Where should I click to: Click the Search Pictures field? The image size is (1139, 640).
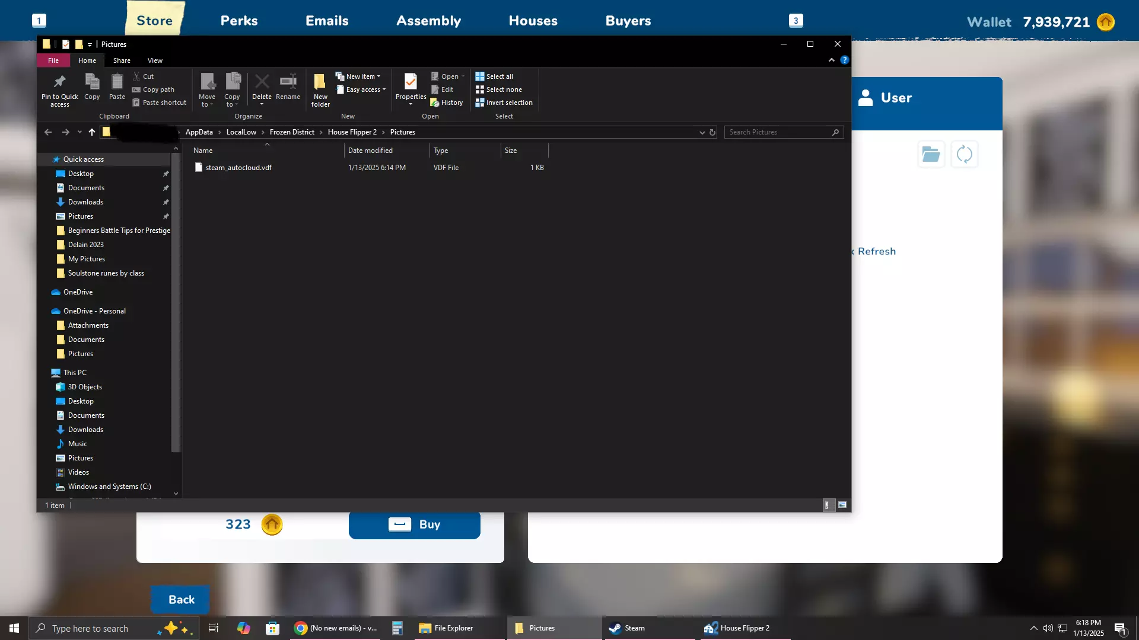(x=777, y=132)
